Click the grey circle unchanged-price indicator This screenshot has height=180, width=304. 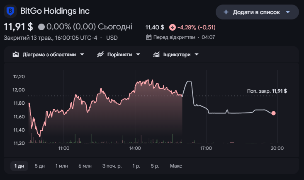click(41, 27)
